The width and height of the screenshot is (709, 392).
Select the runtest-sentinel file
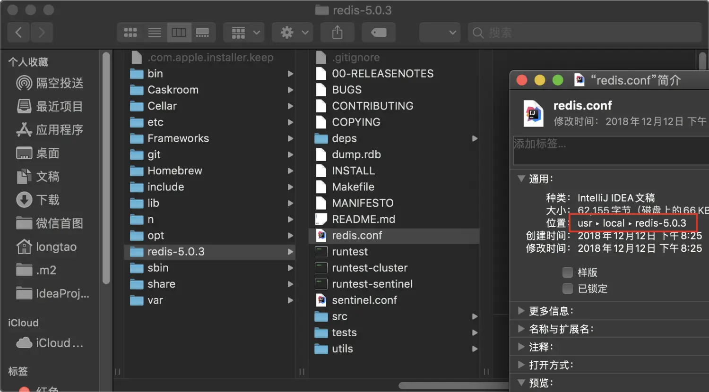[394, 284]
